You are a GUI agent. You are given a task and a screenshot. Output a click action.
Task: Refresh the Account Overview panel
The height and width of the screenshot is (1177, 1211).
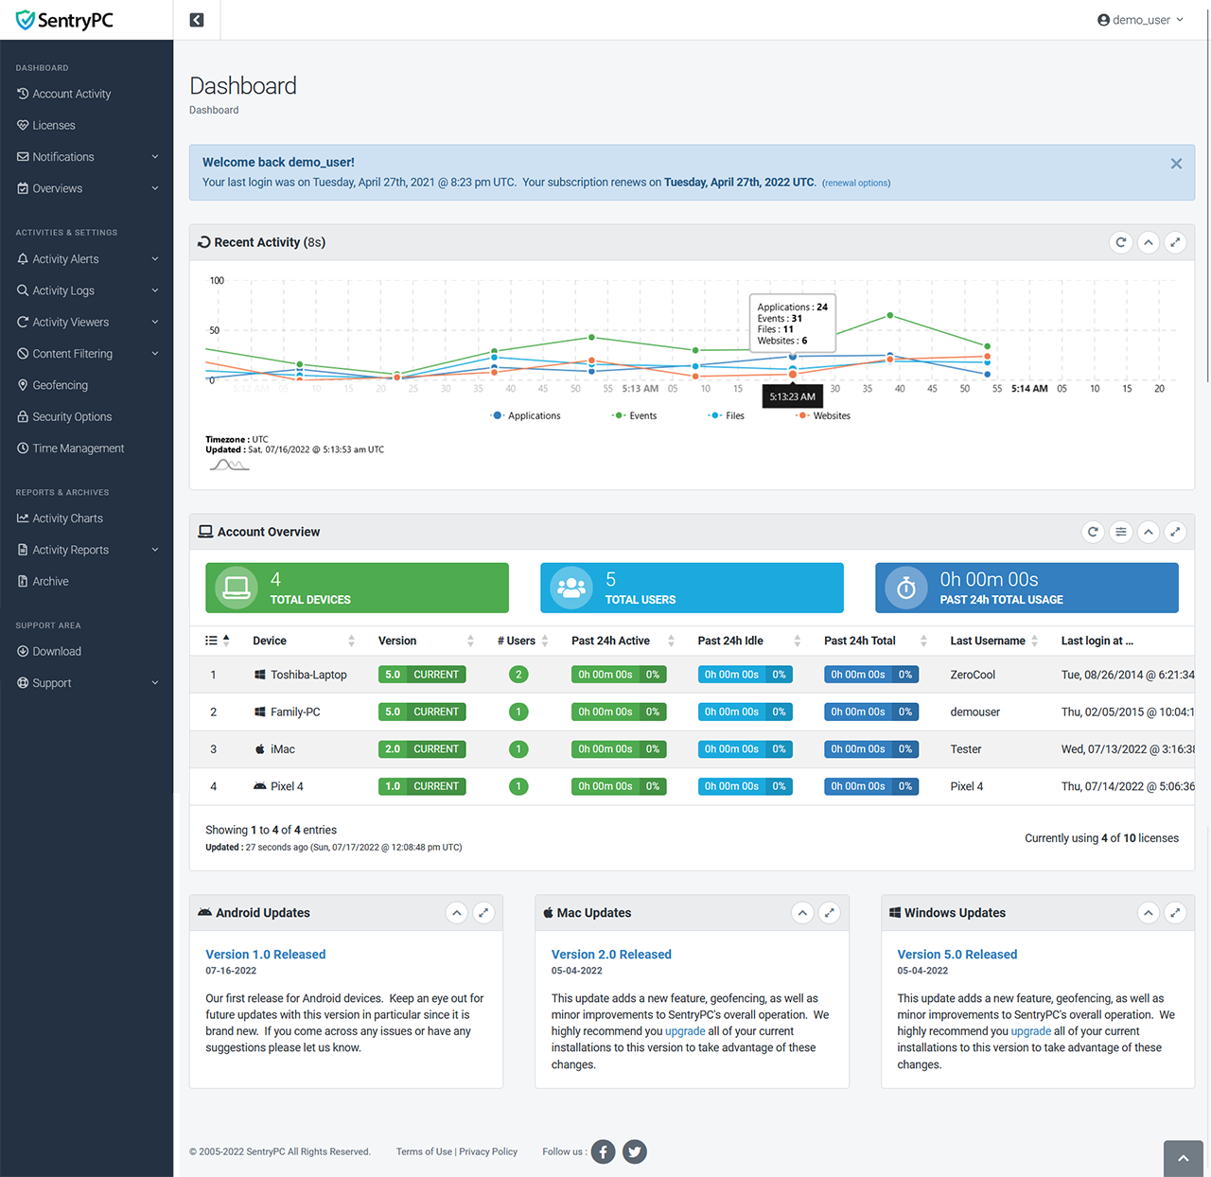click(x=1094, y=532)
